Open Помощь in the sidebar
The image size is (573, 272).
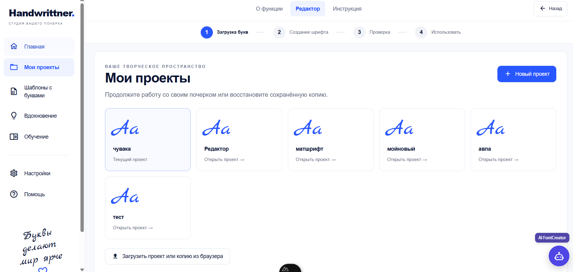[x=39, y=194]
